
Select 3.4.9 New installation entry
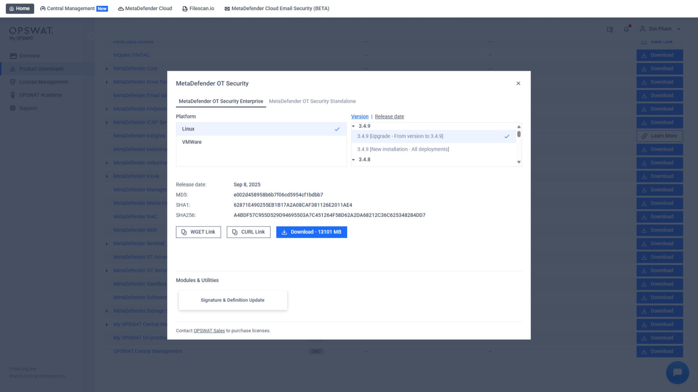[x=433, y=149]
